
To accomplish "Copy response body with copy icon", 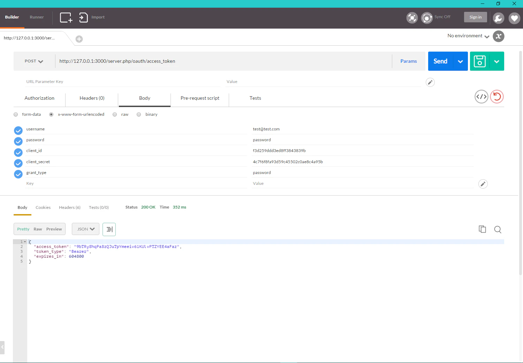I will pos(482,229).
